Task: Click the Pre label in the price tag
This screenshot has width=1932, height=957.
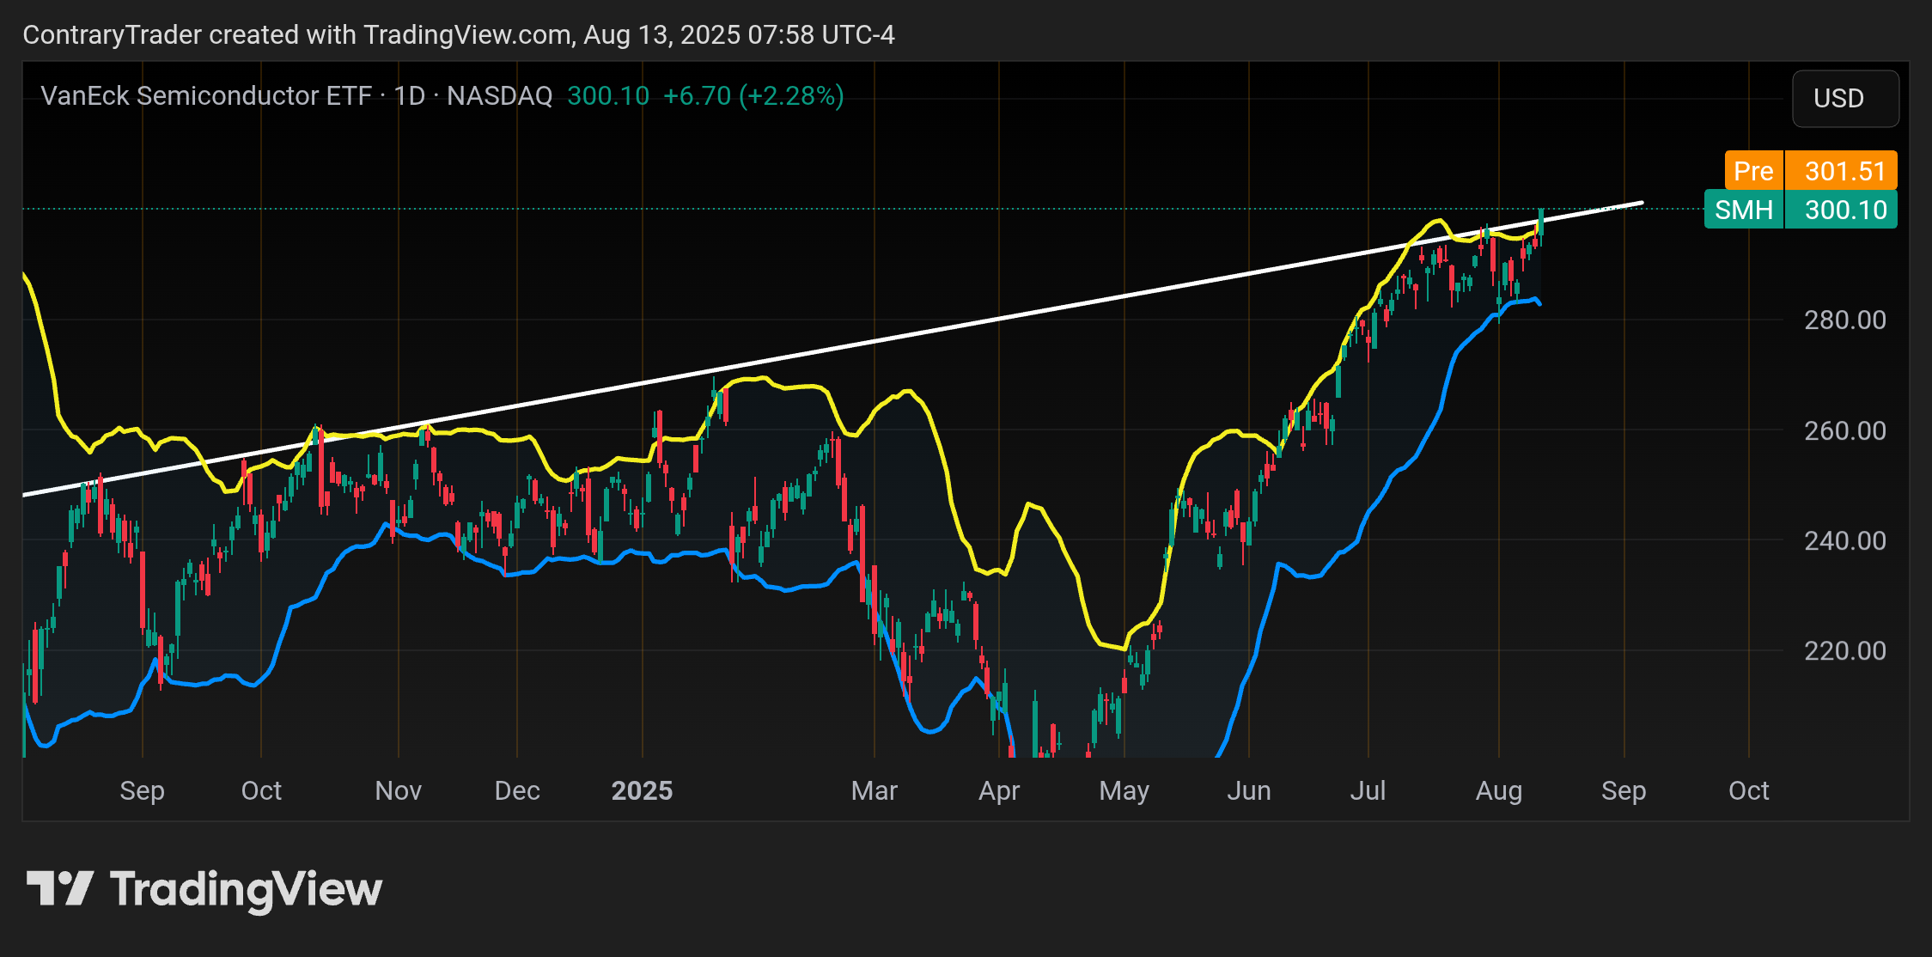Action: (1753, 171)
